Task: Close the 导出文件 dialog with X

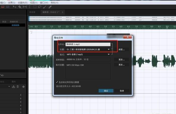Action: click(x=128, y=37)
